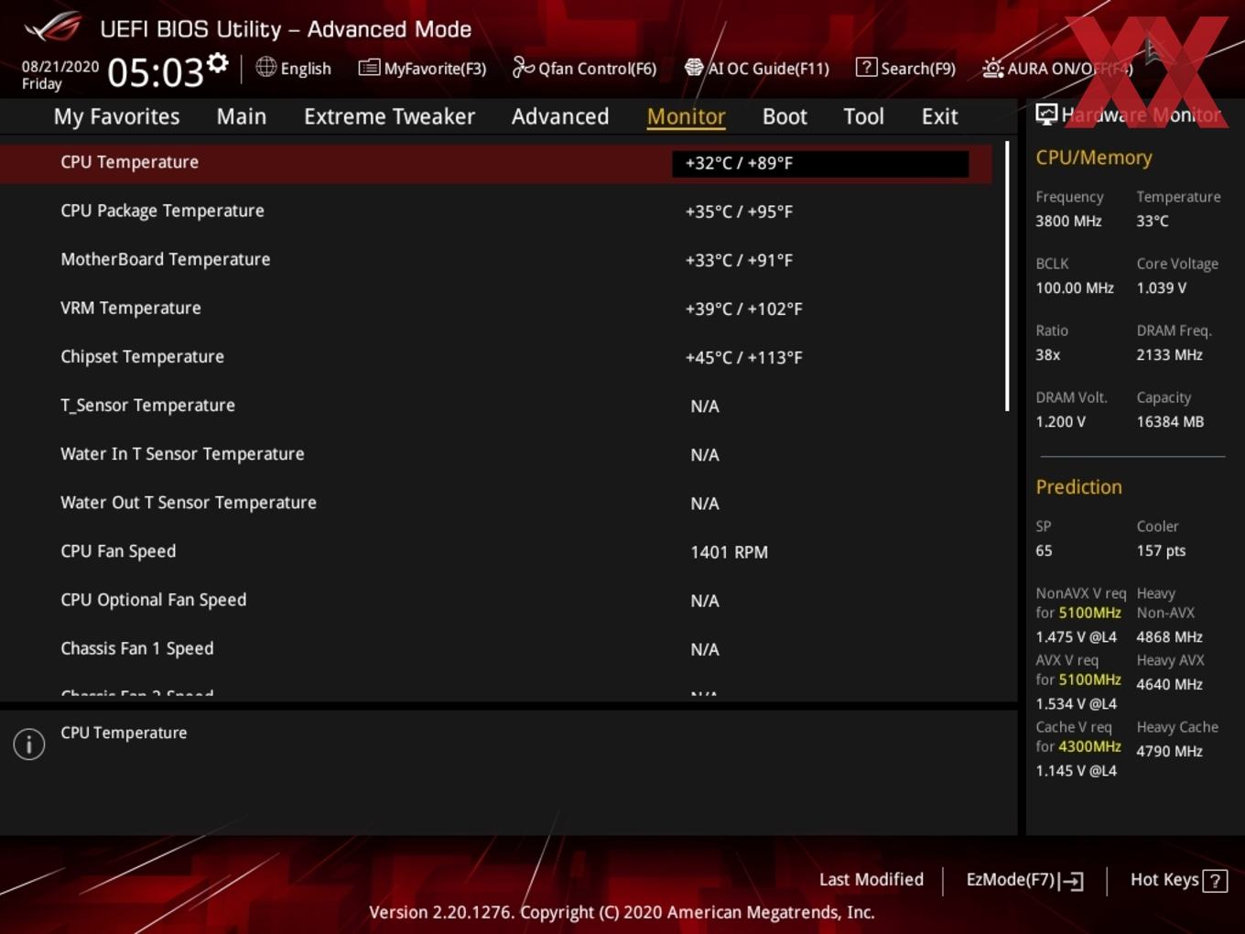Click the 08/21/2020 date

tap(60, 67)
